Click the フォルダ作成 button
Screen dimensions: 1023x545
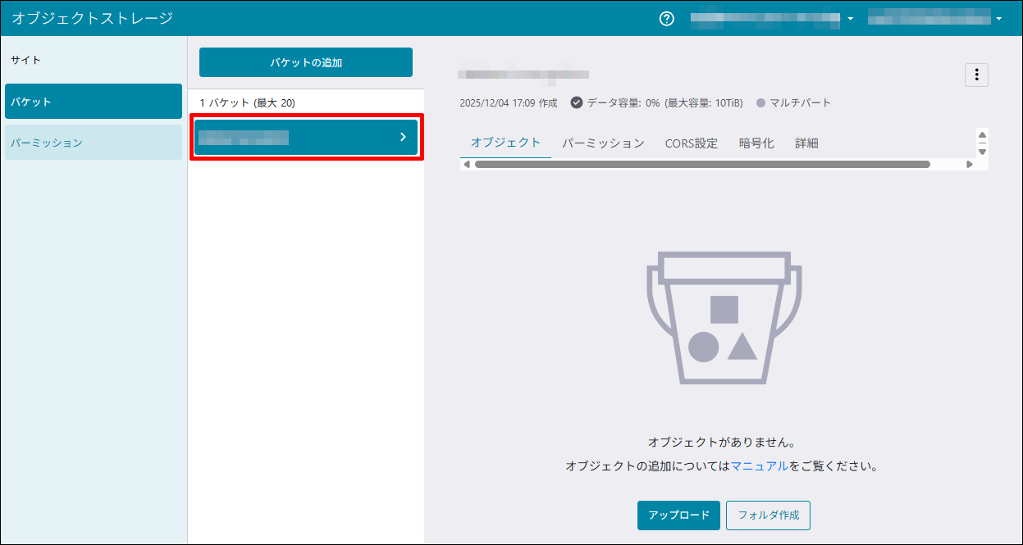[x=768, y=515]
